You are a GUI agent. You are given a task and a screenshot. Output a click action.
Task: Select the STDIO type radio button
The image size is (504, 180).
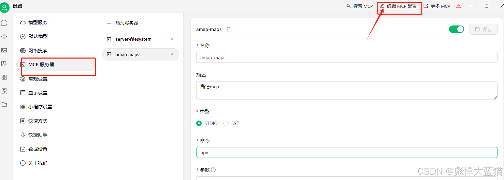click(199, 123)
